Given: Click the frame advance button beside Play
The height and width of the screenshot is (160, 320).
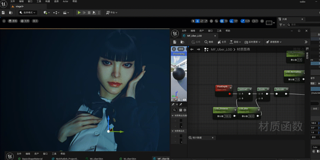Looking at the screenshot, I should (x=84, y=13).
